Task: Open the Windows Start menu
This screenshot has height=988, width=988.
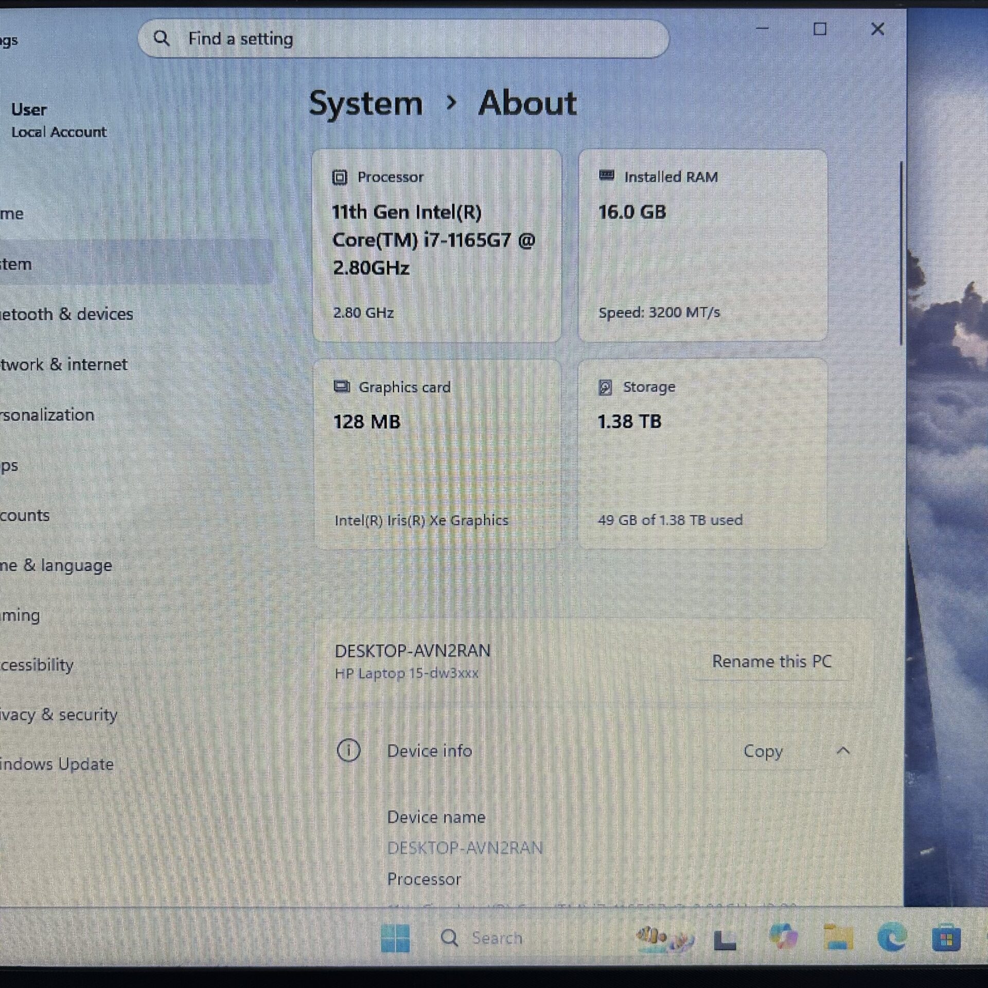Action: [x=395, y=938]
